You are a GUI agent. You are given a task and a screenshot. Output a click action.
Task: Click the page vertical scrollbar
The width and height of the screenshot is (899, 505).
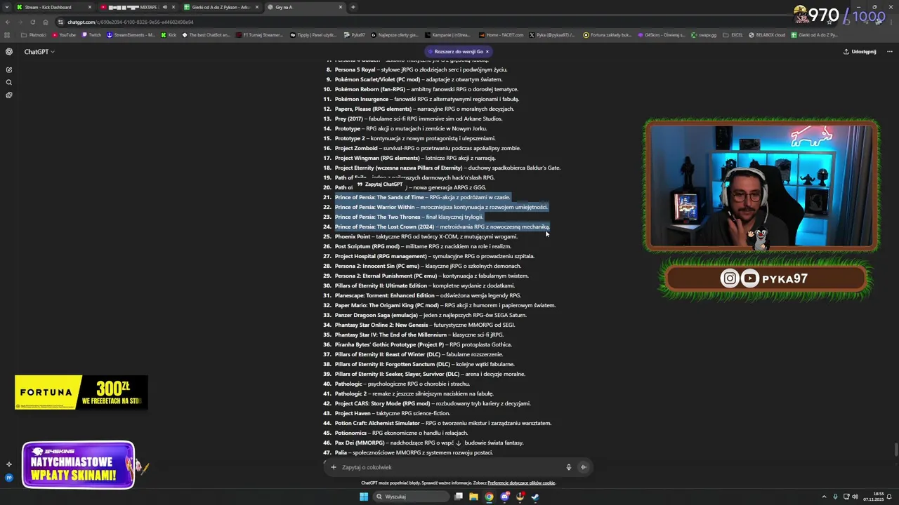pyautogui.click(x=895, y=449)
